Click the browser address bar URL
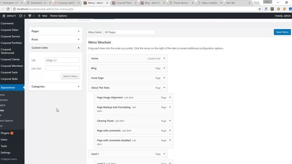Screen dimensions: 292x164 pos(45,9)
